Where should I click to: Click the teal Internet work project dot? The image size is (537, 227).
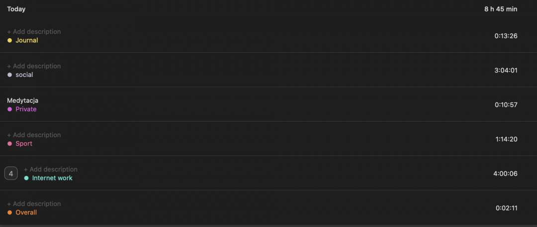[26, 178]
